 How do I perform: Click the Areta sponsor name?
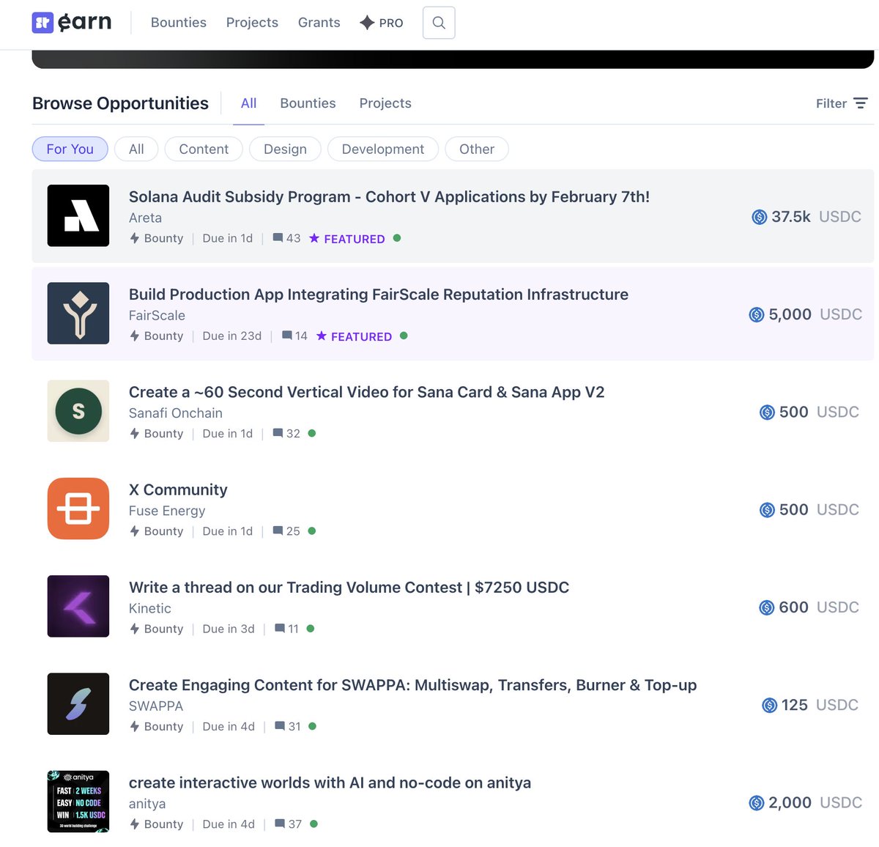click(145, 218)
